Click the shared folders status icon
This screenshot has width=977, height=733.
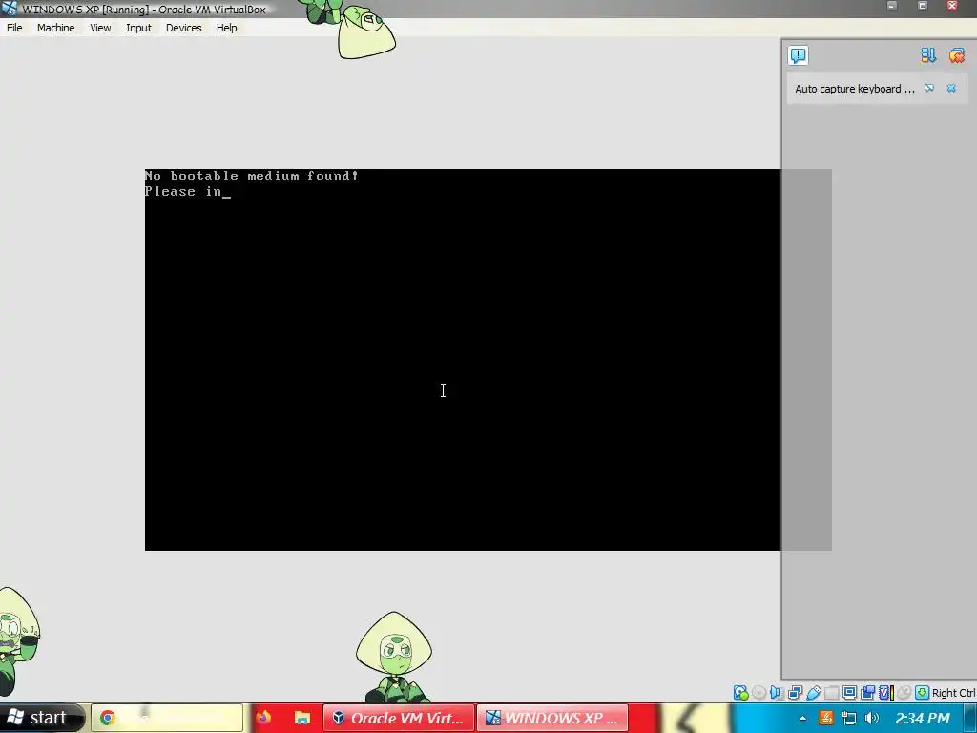click(x=831, y=693)
